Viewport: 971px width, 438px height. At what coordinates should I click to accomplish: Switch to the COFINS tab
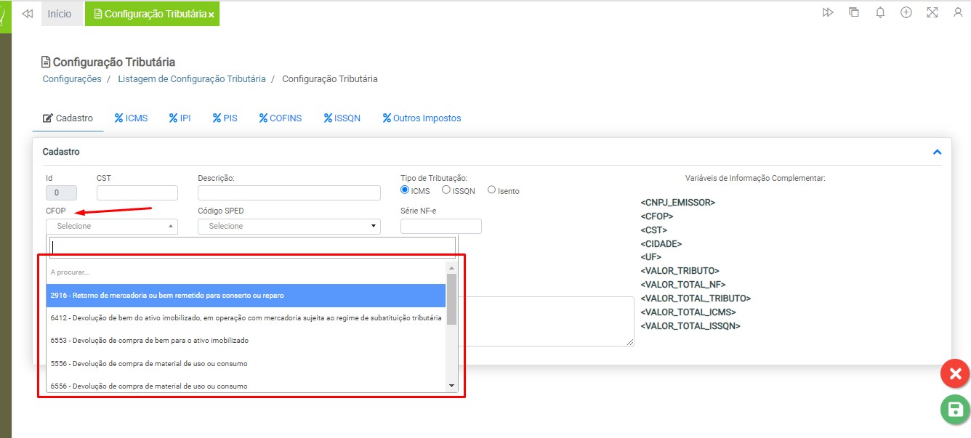tap(280, 118)
